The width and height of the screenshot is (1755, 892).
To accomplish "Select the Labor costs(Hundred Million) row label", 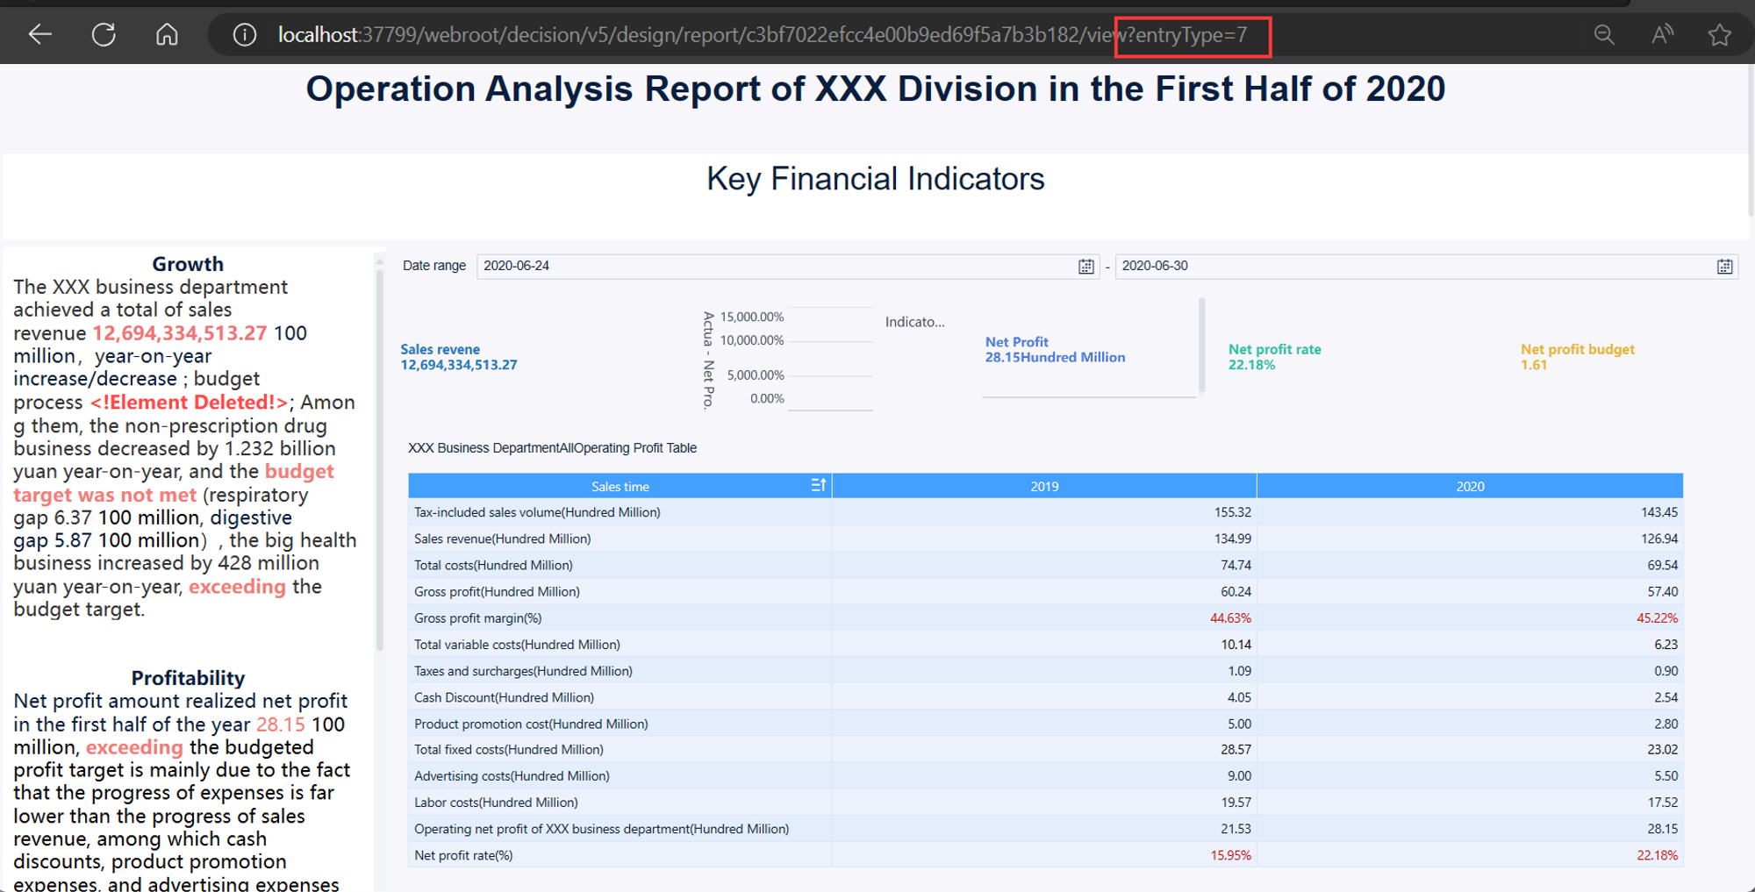I will 496,803.
